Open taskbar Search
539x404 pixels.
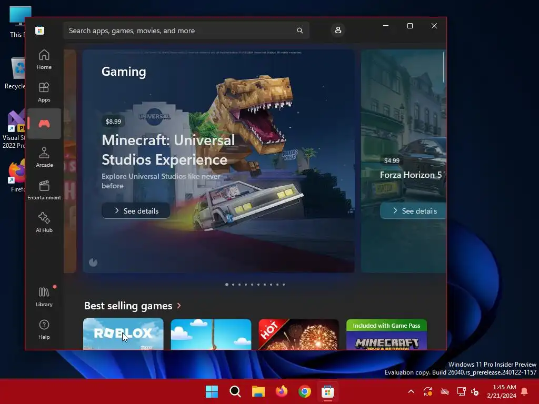pos(235,391)
